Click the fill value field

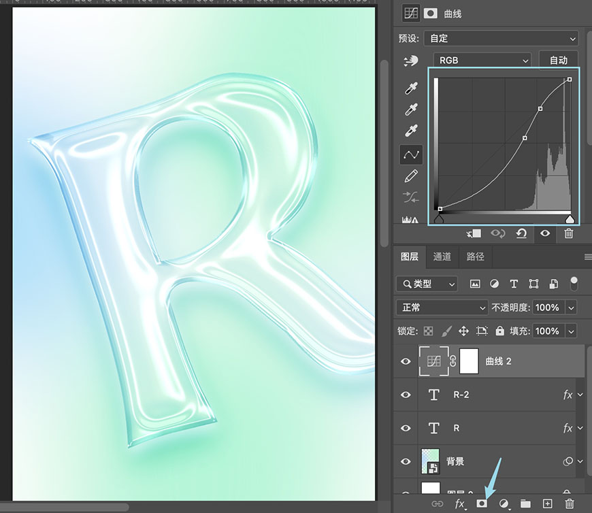[x=548, y=331]
